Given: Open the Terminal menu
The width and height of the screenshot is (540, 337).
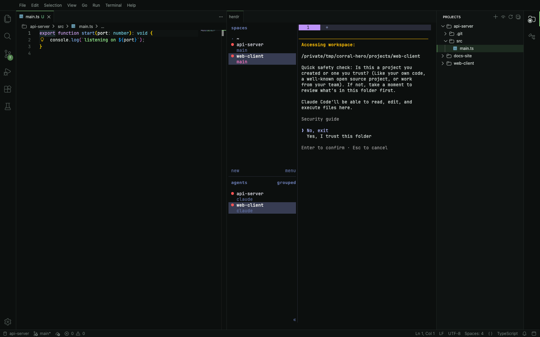Looking at the screenshot, I should click(x=113, y=5).
